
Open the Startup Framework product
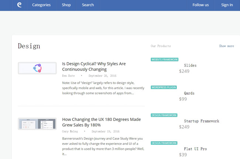click(201, 121)
